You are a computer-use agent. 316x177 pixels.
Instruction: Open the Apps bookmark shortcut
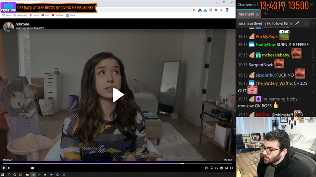tap(6, 15)
